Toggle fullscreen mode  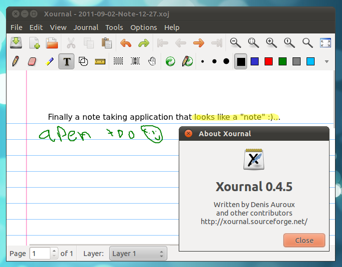click(x=326, y=43)
